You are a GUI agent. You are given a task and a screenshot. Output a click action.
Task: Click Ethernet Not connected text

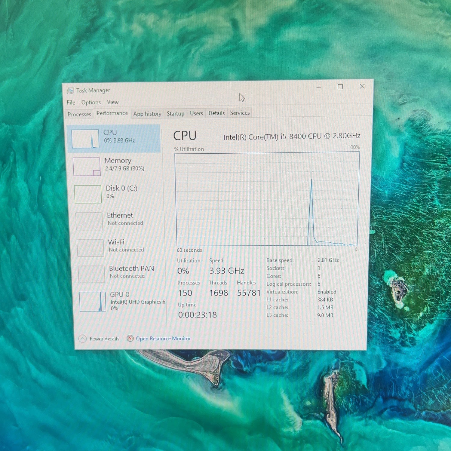pos(125,223)
